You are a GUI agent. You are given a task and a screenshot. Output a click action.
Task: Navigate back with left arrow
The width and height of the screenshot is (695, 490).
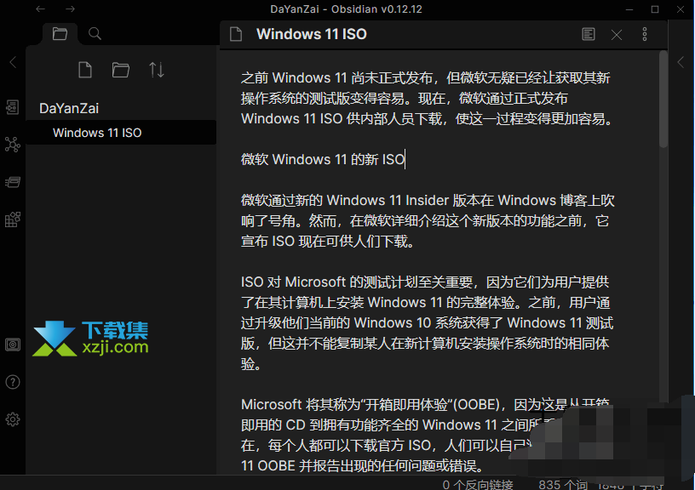click(x=40, y=9)
